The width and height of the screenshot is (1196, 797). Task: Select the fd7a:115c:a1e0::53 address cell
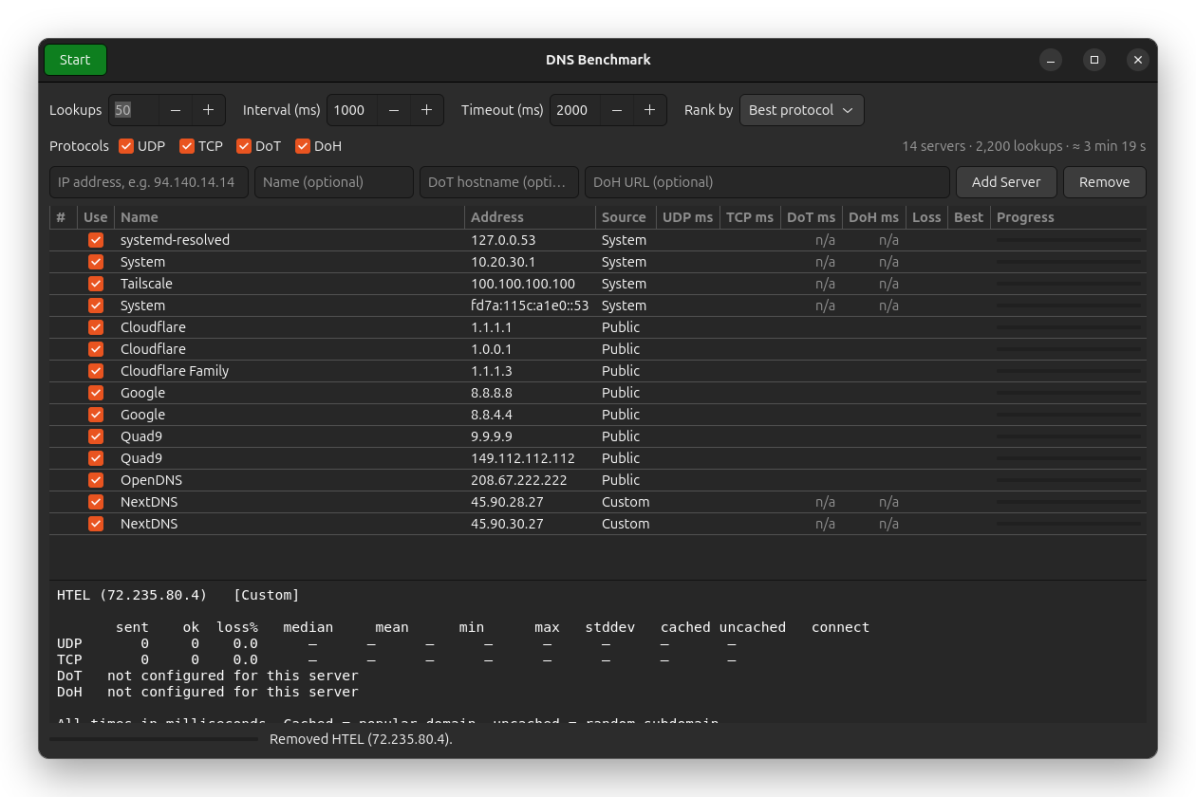tap(530, 306)
